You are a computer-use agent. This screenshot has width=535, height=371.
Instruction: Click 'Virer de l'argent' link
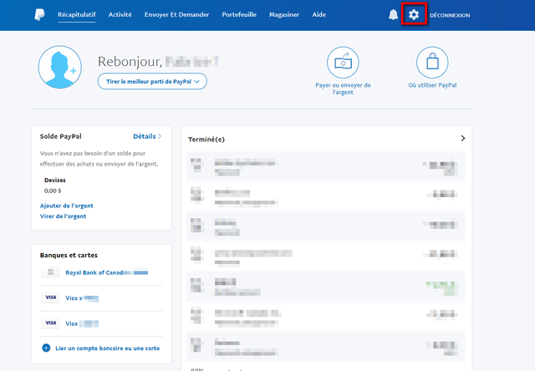(x=63, y=216)
